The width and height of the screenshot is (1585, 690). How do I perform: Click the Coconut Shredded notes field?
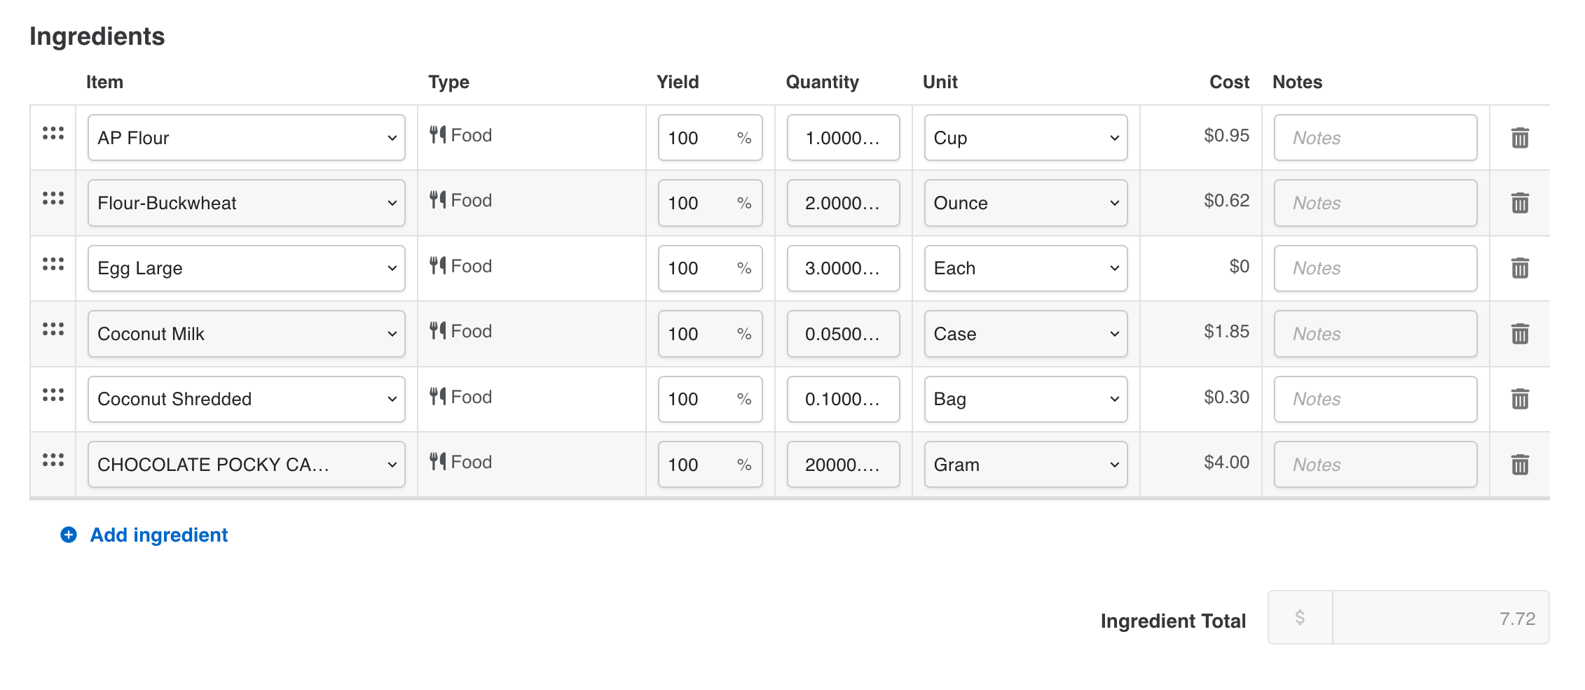[1375, 399]
